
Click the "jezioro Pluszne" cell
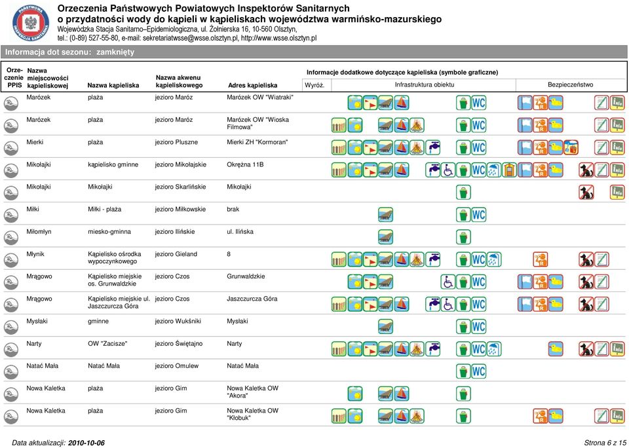(x=176, y=142)
